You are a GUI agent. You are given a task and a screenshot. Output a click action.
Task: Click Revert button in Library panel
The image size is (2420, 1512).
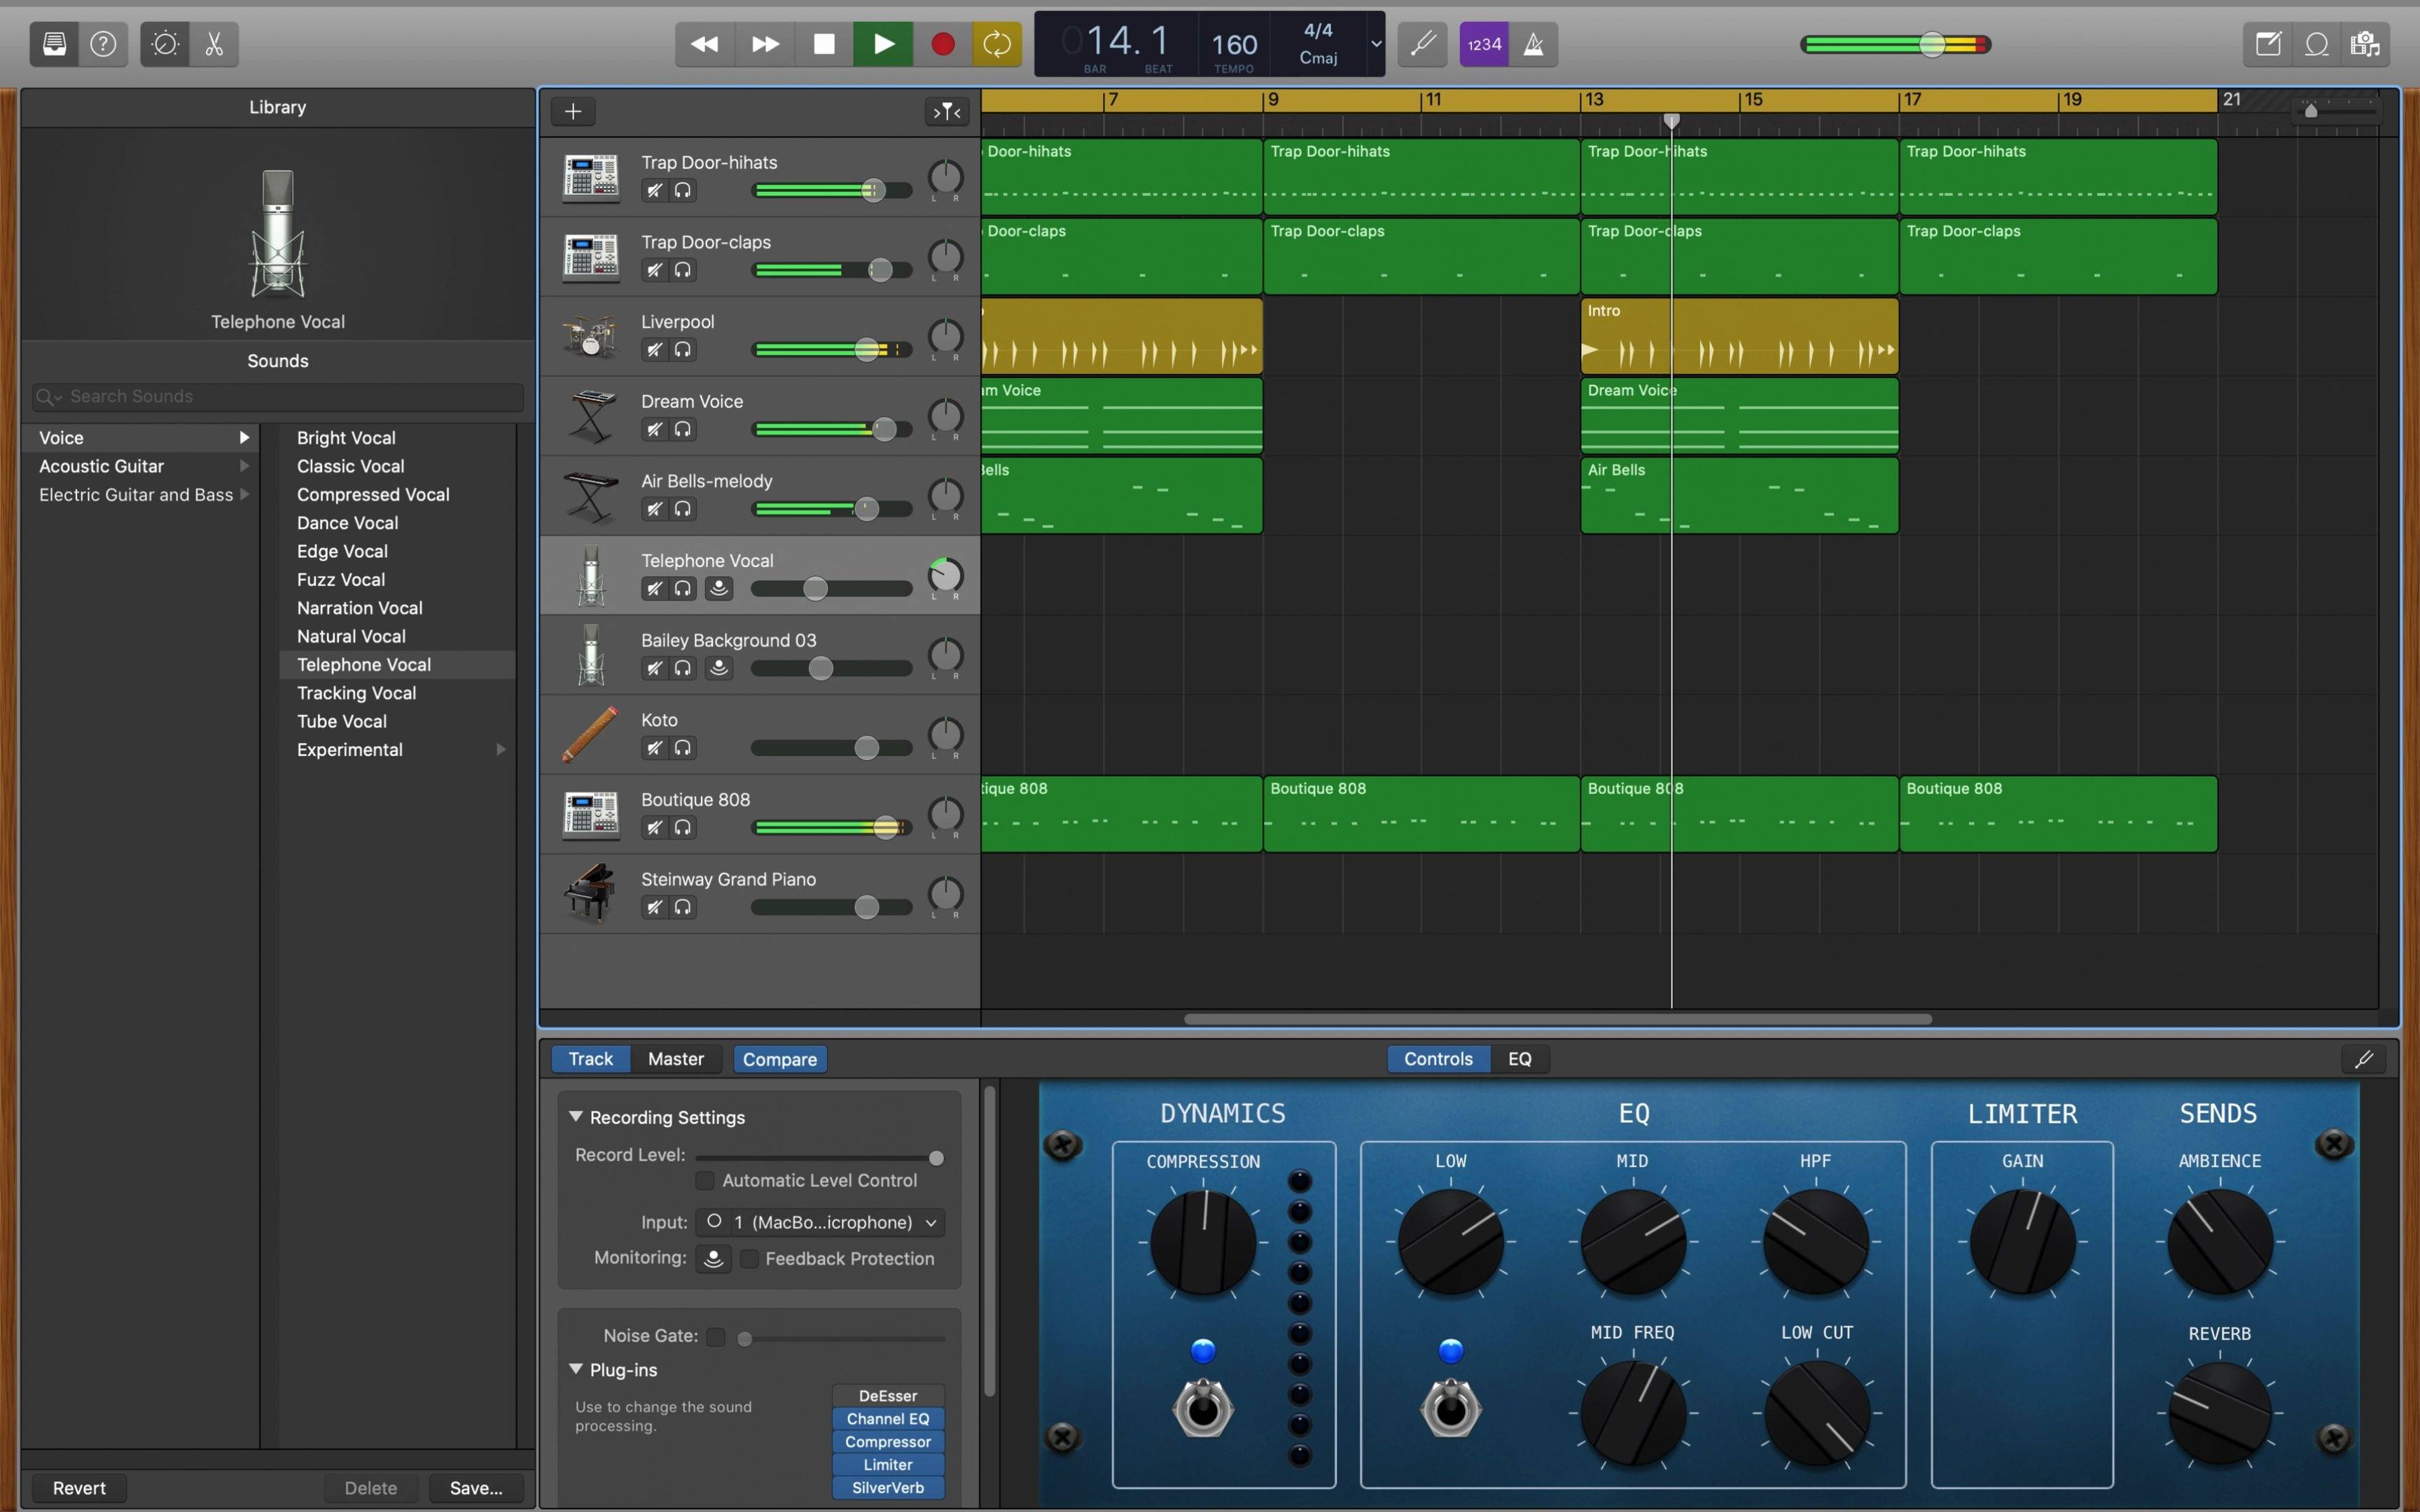[78, 1487]
